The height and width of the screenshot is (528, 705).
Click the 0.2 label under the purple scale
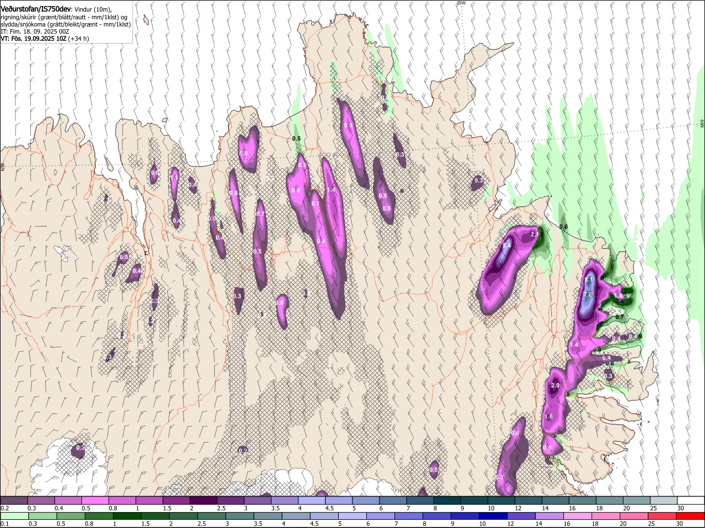pyautogui.click(x=4, y=508)
